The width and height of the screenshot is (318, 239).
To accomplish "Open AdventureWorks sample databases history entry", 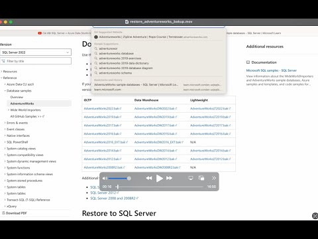I will [158, 85].
